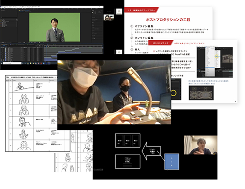Select the two-person video call thumbnail
This screenshot has width=245, height=189.
109,17
